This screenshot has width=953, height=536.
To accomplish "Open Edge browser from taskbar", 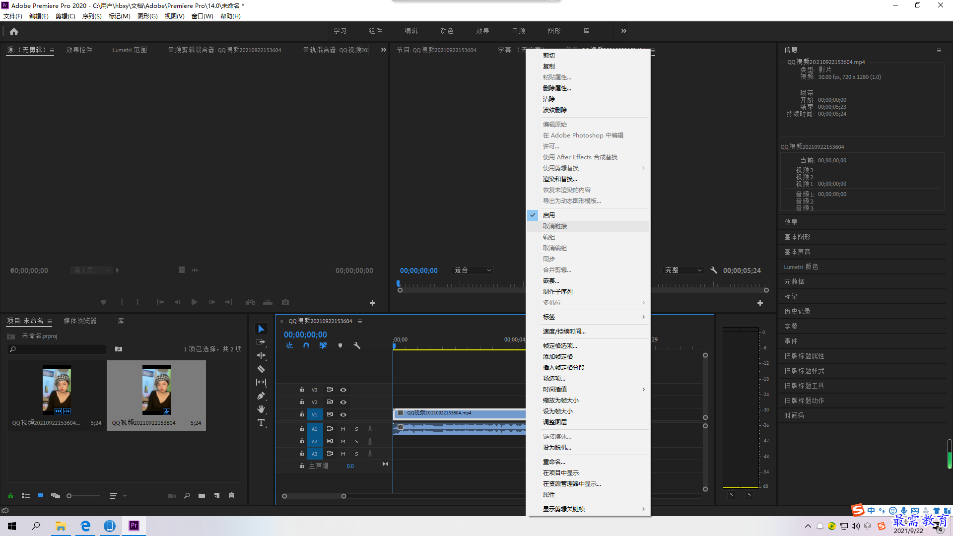I will [85, 526].
